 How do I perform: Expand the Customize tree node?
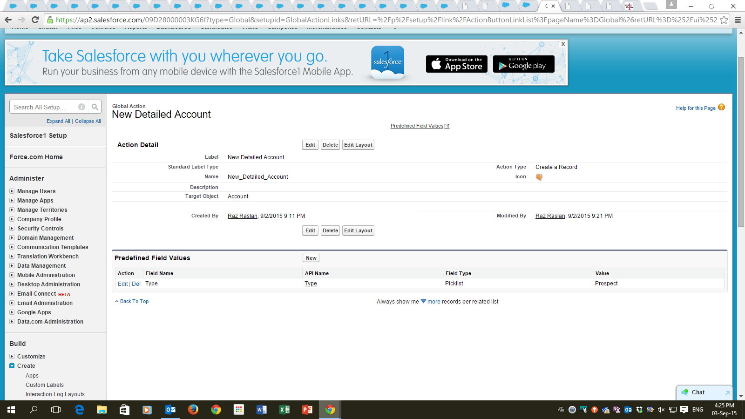(x=12, y=357)
